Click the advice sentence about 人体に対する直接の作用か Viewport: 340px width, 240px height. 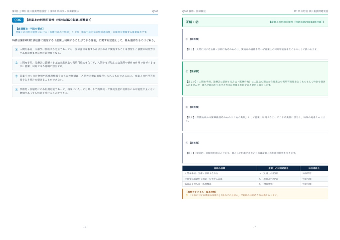pos(234,195)
